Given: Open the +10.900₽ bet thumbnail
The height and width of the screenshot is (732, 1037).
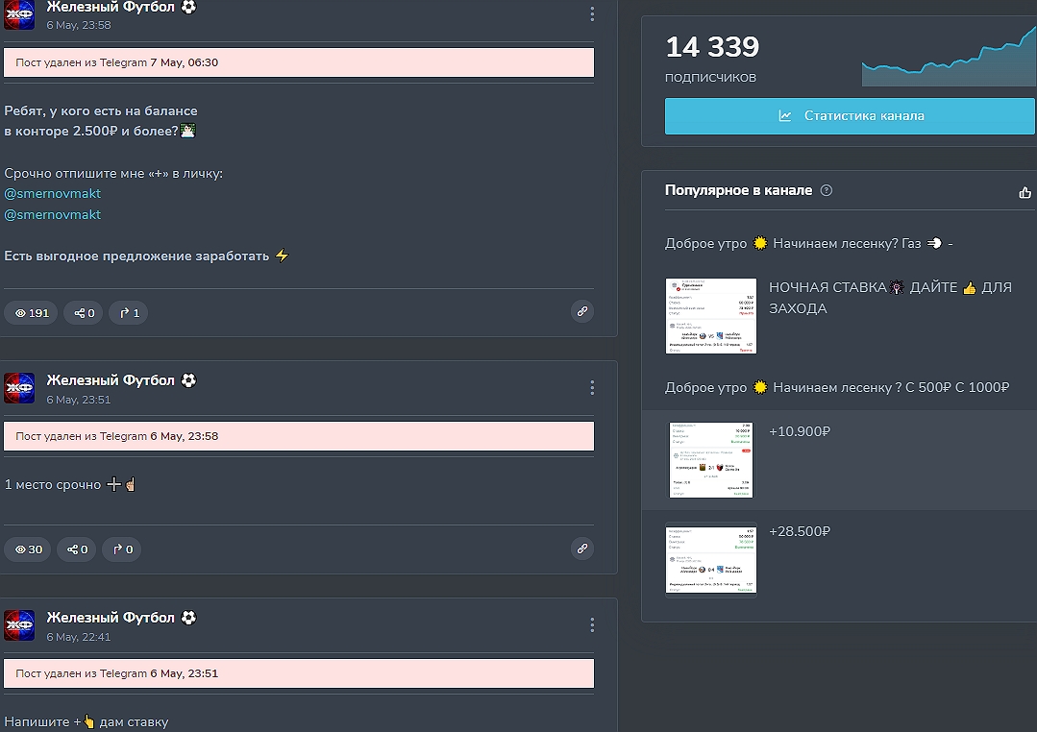Looking at the screenshot, I should tap(711, 460).
